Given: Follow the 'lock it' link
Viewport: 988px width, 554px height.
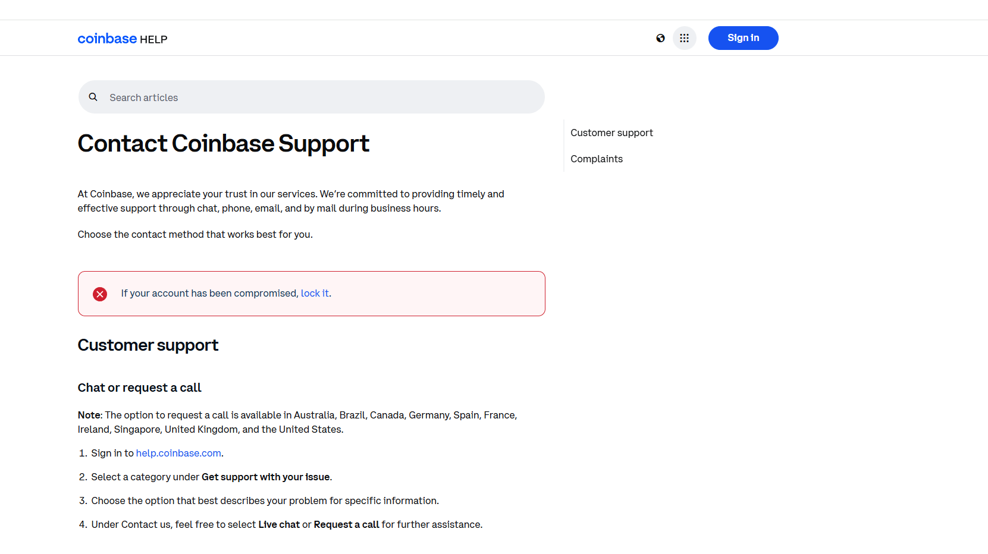Looking at the screenshot, I should (x=315, y=293).
